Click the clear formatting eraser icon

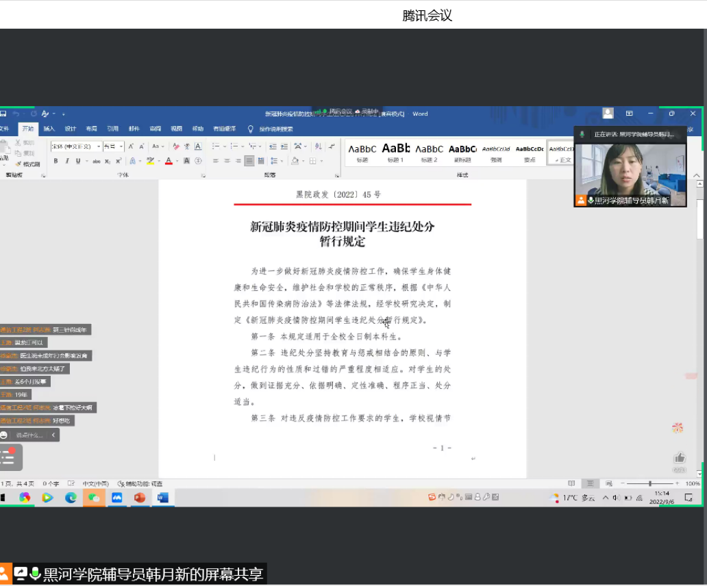(x=177, y=146)
